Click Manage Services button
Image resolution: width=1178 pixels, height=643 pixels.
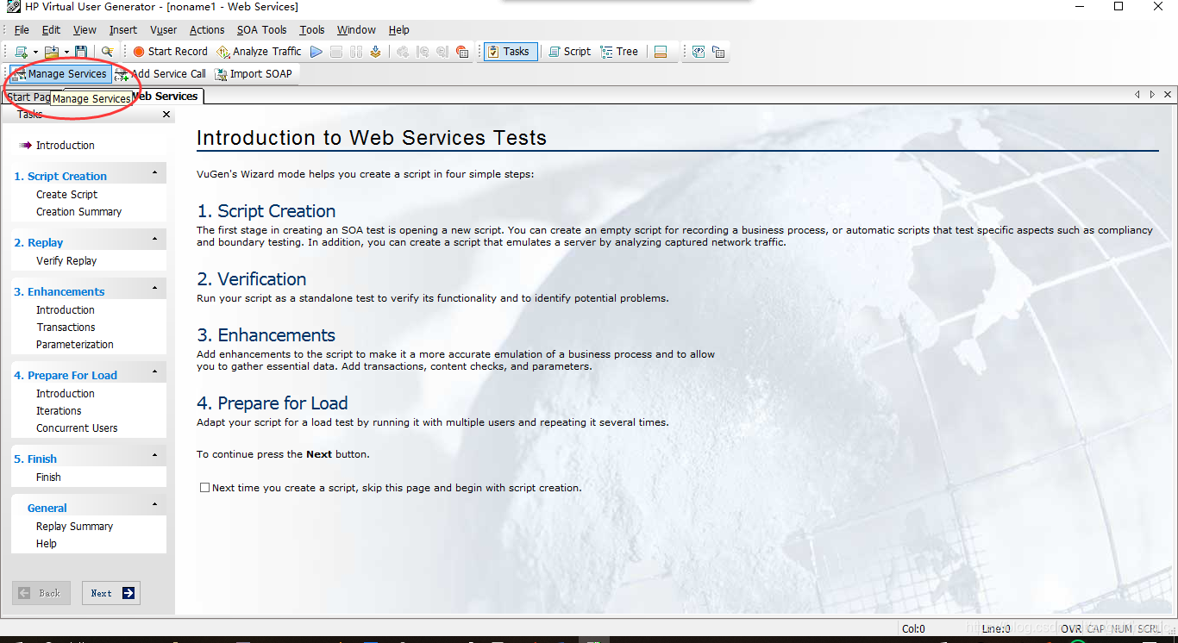click(x=59, y=74)
